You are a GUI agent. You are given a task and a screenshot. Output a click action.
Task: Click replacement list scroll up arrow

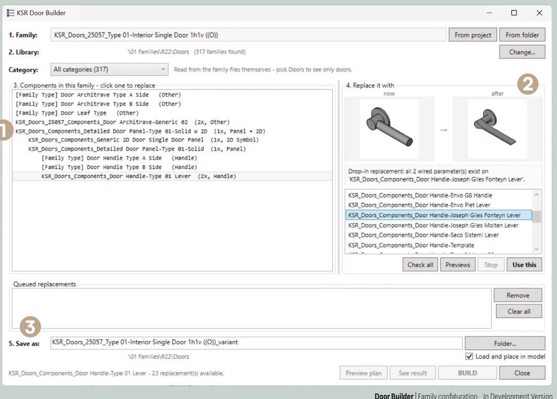tap(536, 195)
